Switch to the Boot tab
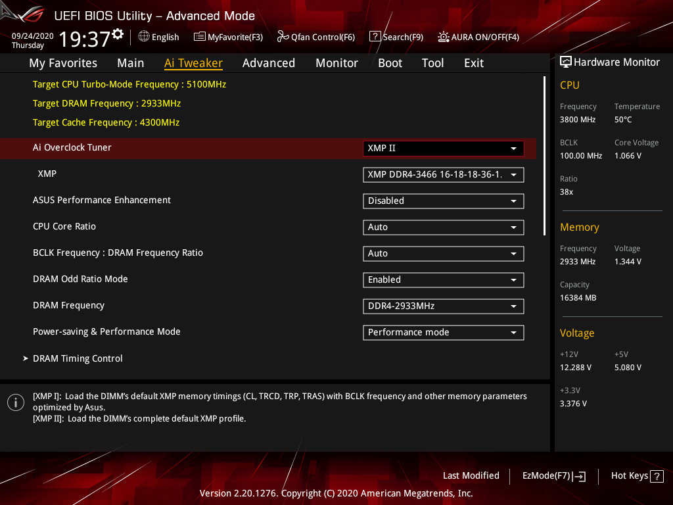Screen dimensions: 673x505 pos(390,63)
